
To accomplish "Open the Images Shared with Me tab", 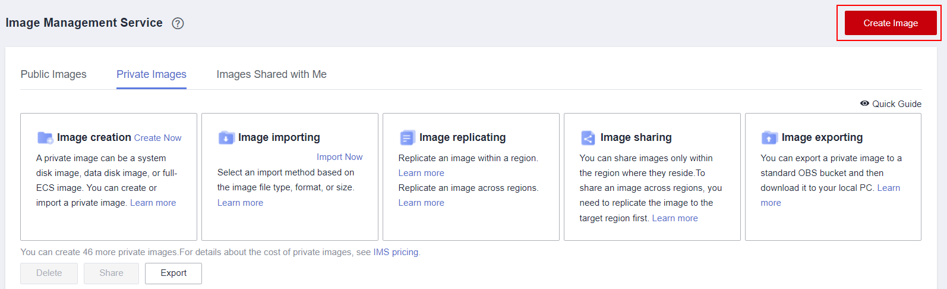I will coord(272,74).
